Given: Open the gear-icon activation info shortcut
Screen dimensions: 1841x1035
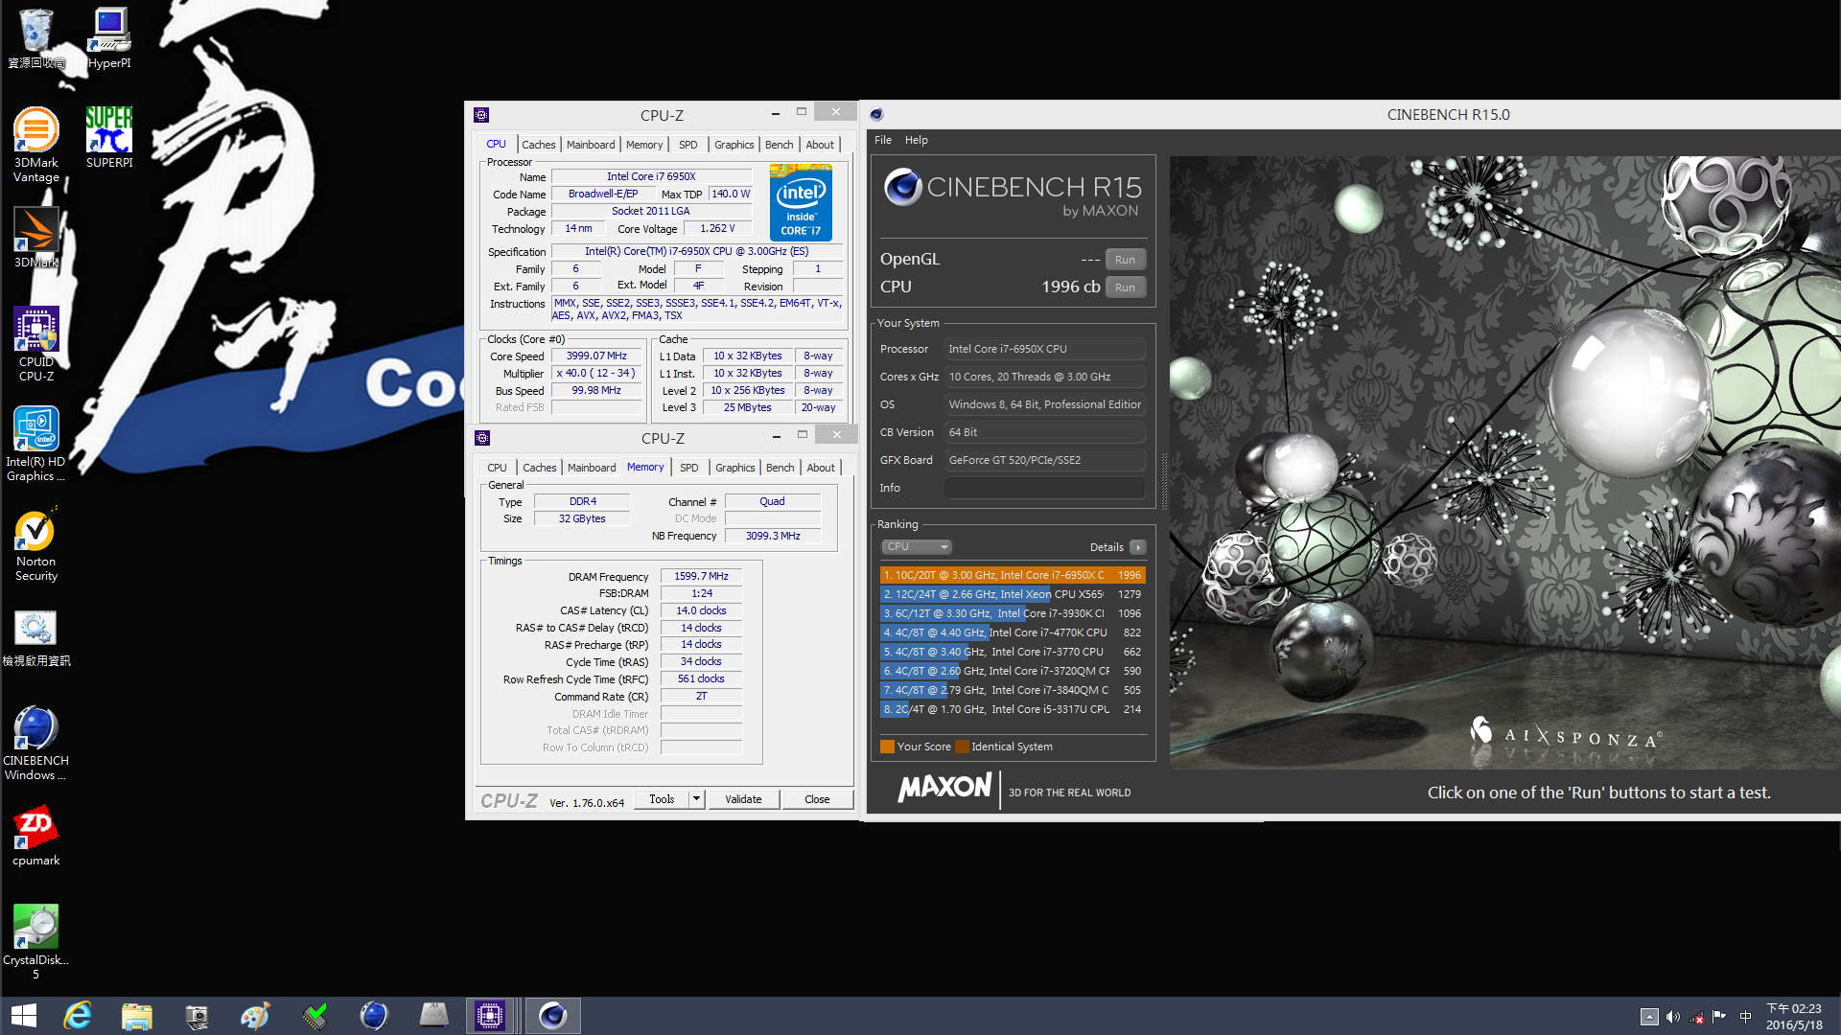Looking at the screenshot, I should click(35, 636).
